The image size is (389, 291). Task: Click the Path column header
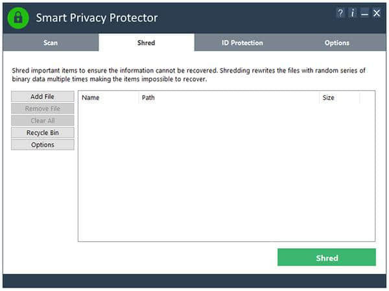228,98
